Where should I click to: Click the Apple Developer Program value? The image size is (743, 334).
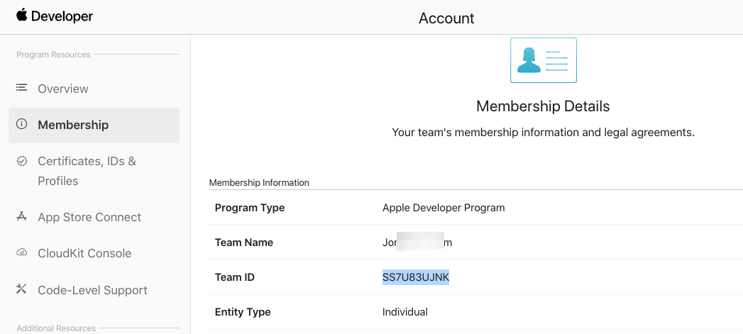(444, 208)
